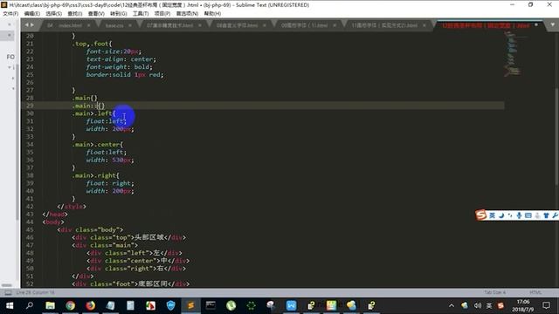The height and width of the screenshot is (314, 559).
Task: Open blue W app in taskbar
Action: click(x=291, y=305)
